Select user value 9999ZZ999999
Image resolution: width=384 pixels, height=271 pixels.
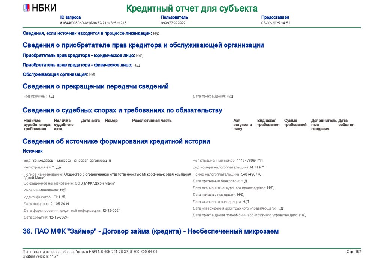(x=173, y=23)
